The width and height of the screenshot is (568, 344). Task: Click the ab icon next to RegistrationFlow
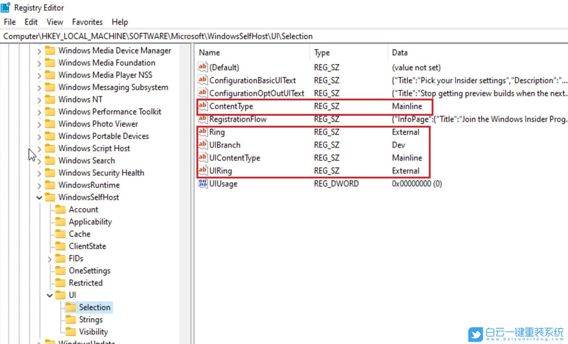(x=202, y=119)
